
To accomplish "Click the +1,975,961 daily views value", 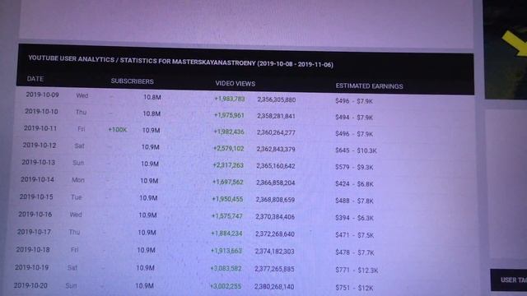I will pos(229,115).
